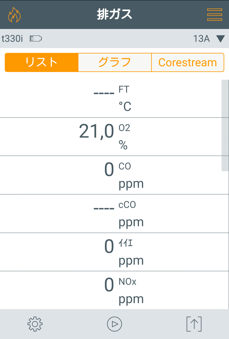Tap the イイエ ppm reading row
The width and height of the screenshot is (229, 339).
tap(111, 252)
